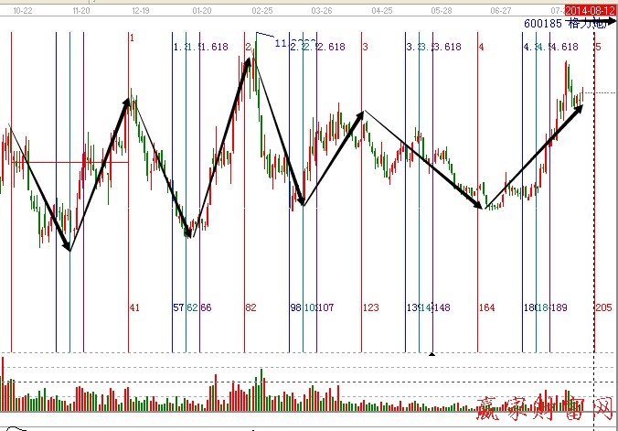Viewport: 618px width, 431px height.
Task: Select the red 2014-08-12 date tag
Action: pyautogui.click(x=590, y=10)
